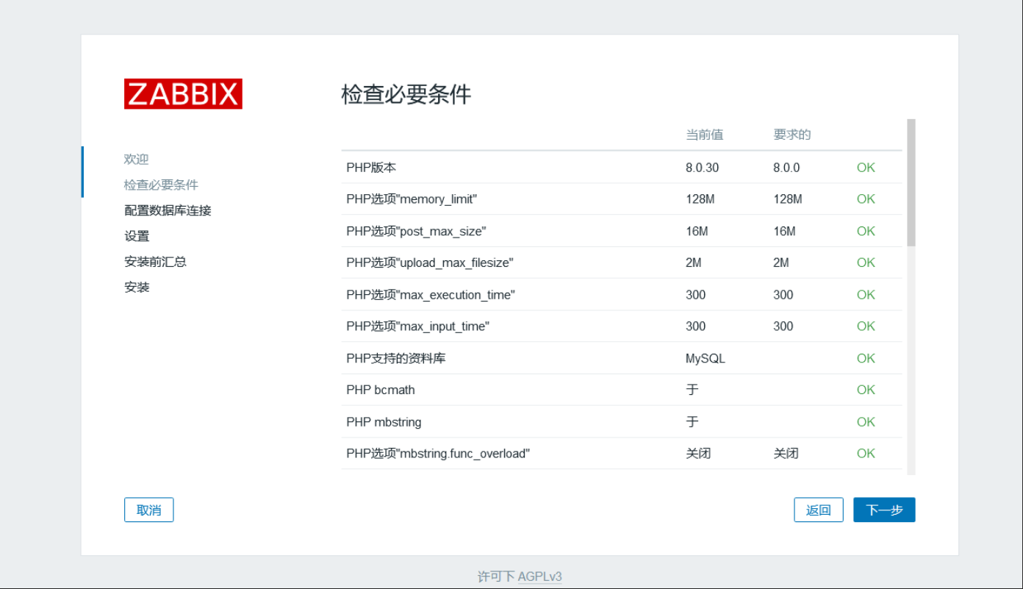Select the 设置 step in sidebar

coord(137,236)
